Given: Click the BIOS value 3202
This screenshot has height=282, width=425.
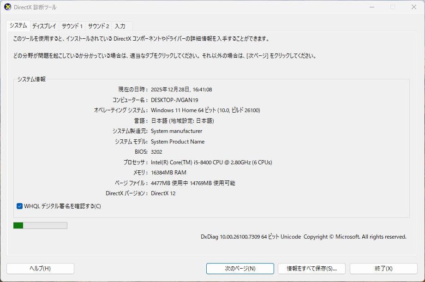Looking at the screenshot, I should pyautogui.click(x=156, y=152).
